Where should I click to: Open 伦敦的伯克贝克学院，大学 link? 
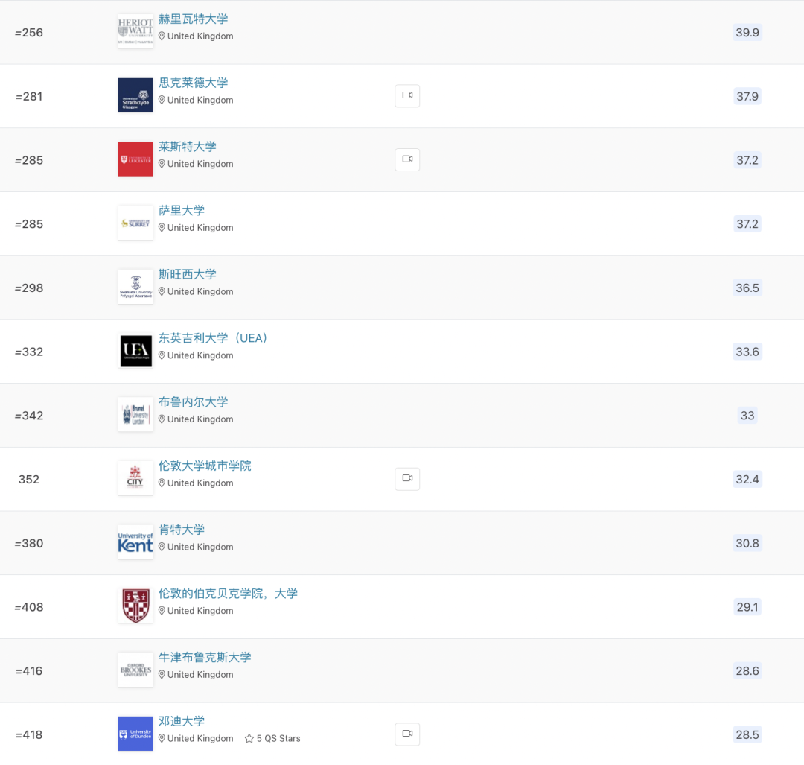229,594
